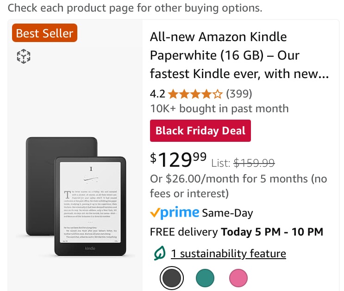The image size is (344, 291).
Task: Click the Best Seller badge
Action: point(44,33)
